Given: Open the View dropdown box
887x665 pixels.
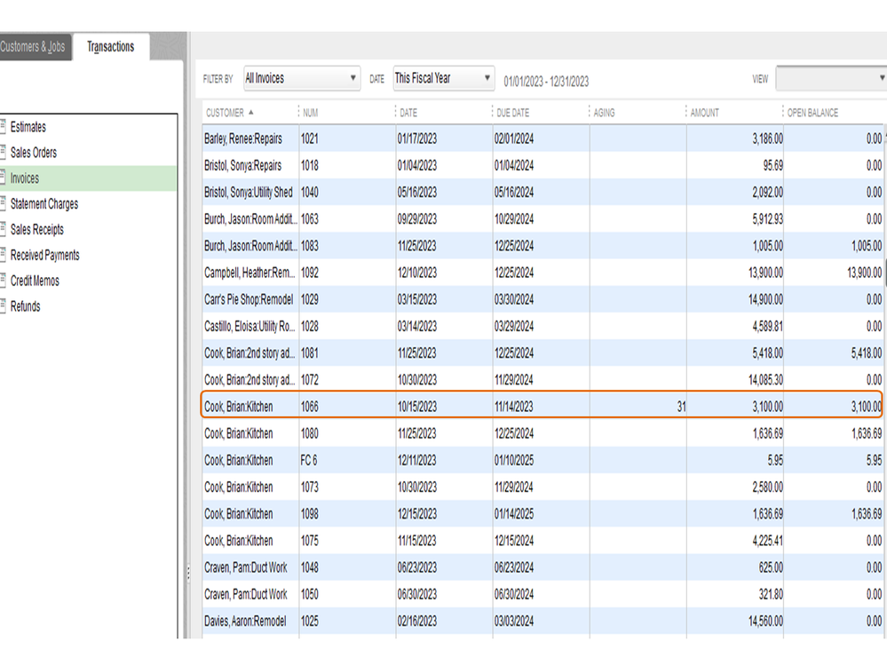Looking at the screenshot, I should [829, 78].
